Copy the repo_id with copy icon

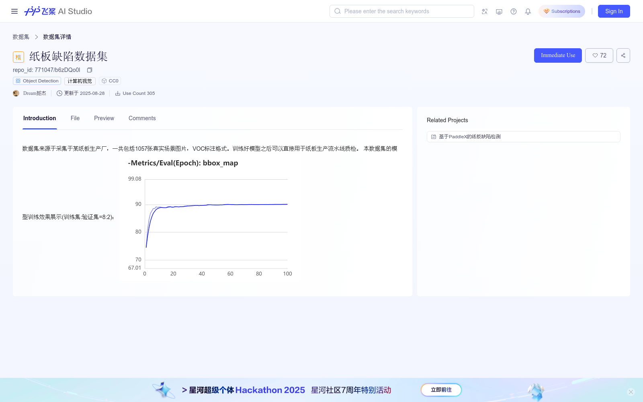[x=90, y=70]
